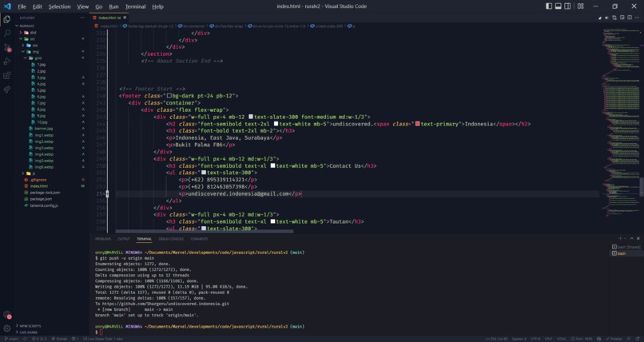Viewport: 644px width, 342px height.
Task: Click the bg-dark color swatch on line 240
Action: [x=169, y=96]
